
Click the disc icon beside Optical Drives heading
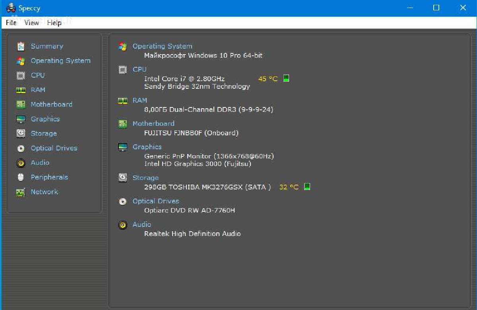coord(123,201)
